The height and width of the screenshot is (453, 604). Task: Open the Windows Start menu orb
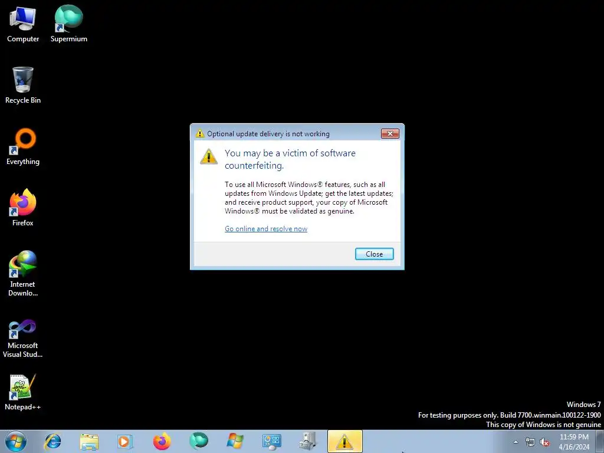click(16, 441)
